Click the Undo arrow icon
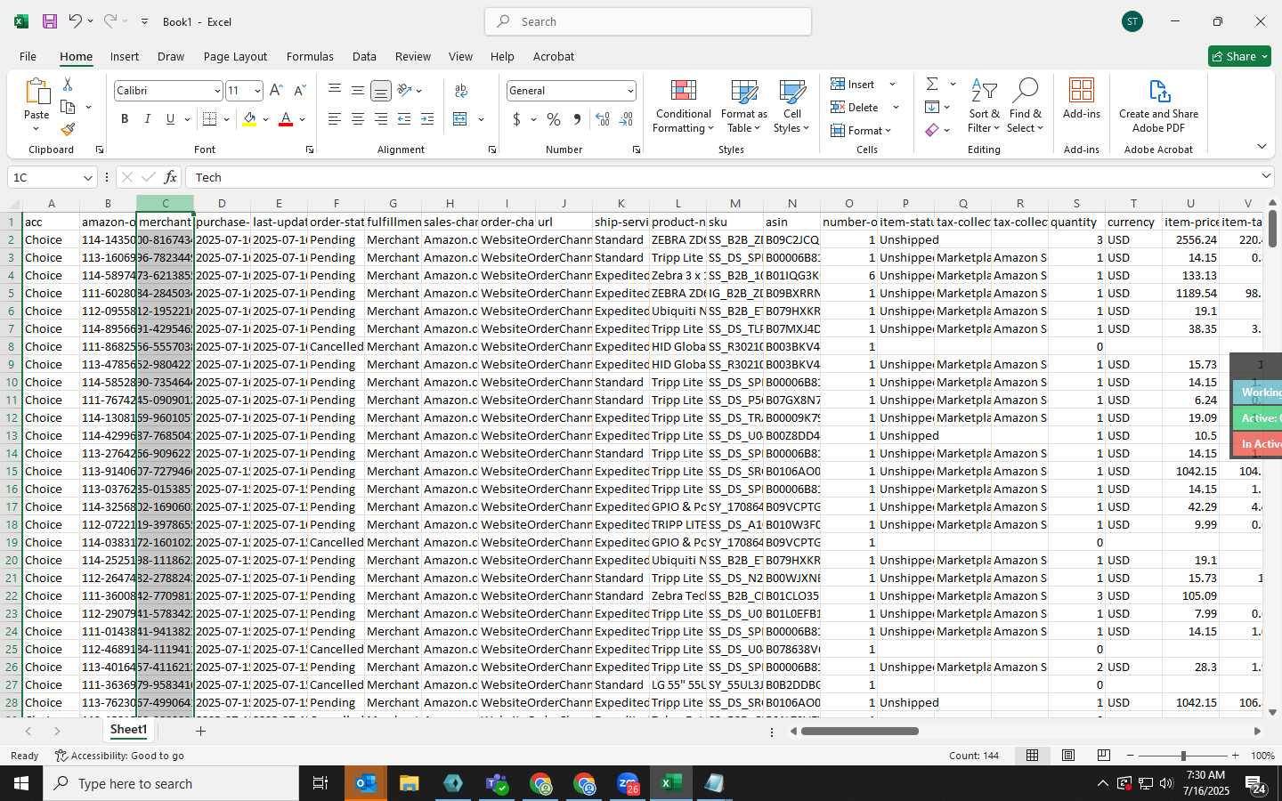 (x=75, y=20)
